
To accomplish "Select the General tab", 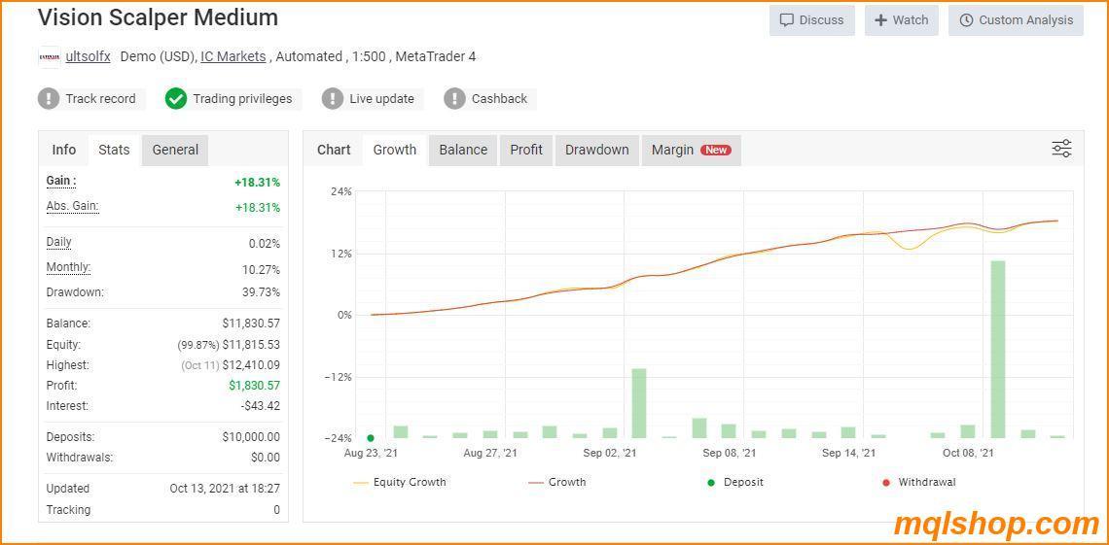I will click(175, 150).
